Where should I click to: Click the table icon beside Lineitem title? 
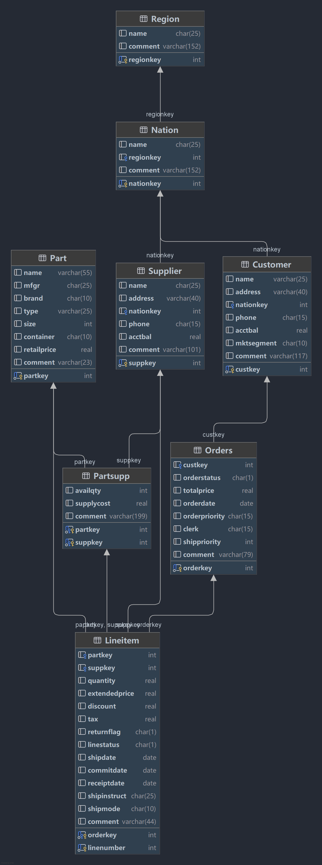[x=97, y=640]
